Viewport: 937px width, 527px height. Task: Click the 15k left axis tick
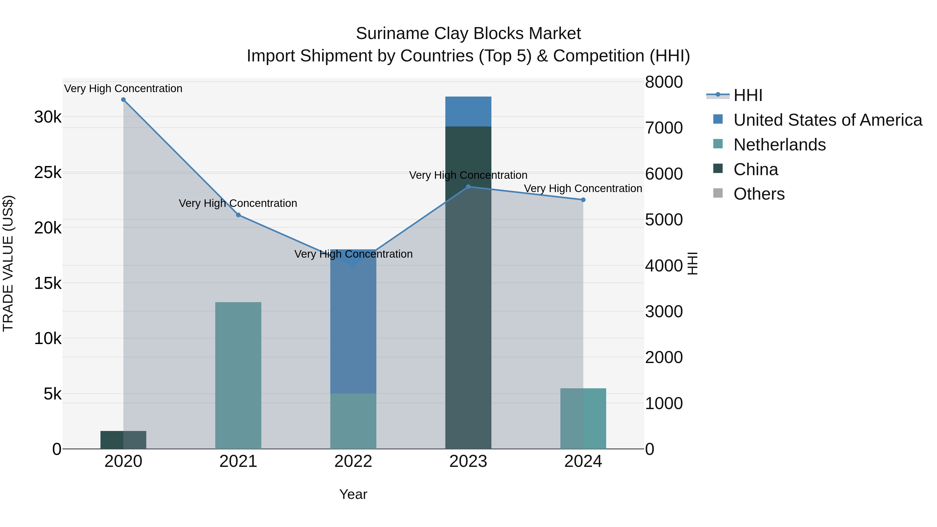pyautogui.click(x=48, y=283)
